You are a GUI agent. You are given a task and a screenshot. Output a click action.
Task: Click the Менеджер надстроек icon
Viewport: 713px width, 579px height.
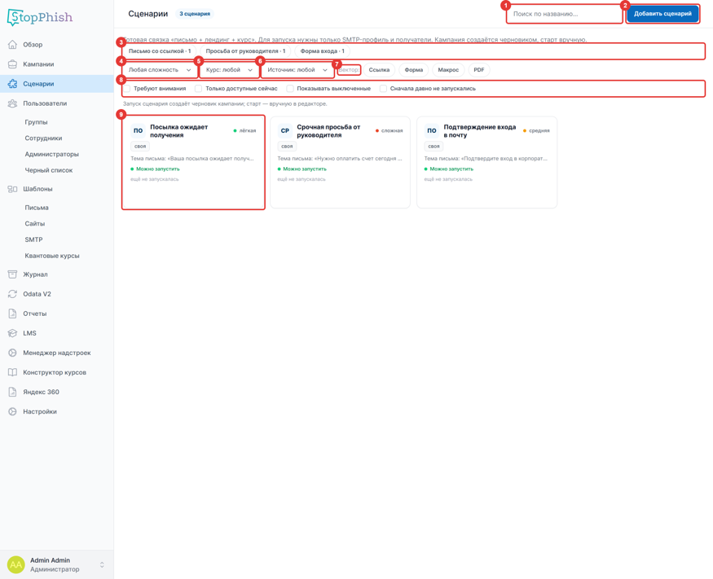click(x=12, y=353)
